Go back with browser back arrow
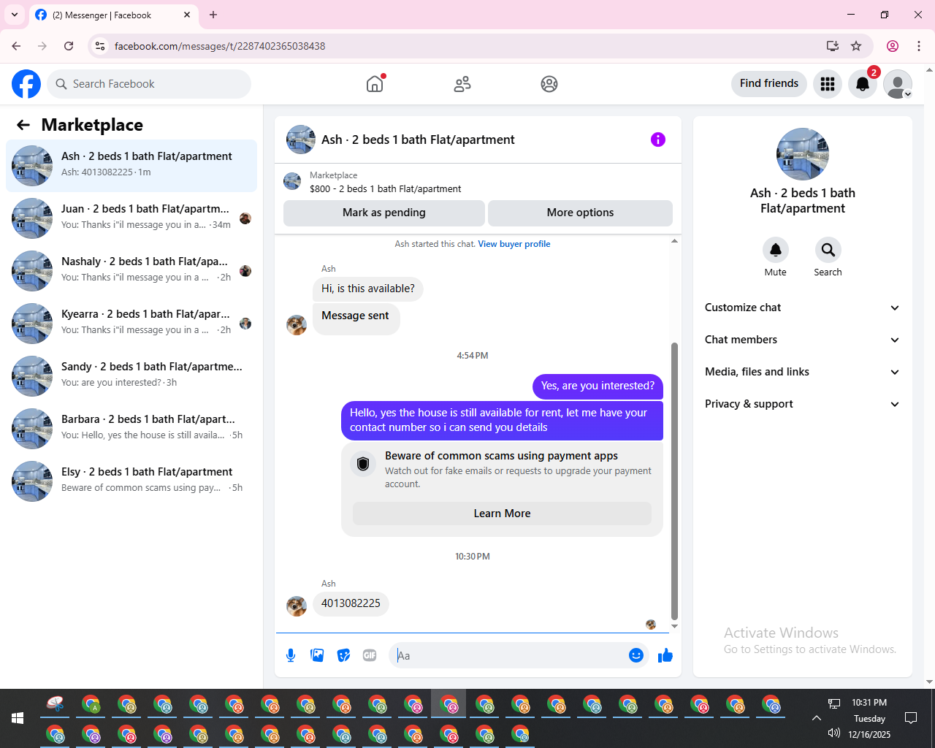The image size is (935, 748). coord(16,46)
